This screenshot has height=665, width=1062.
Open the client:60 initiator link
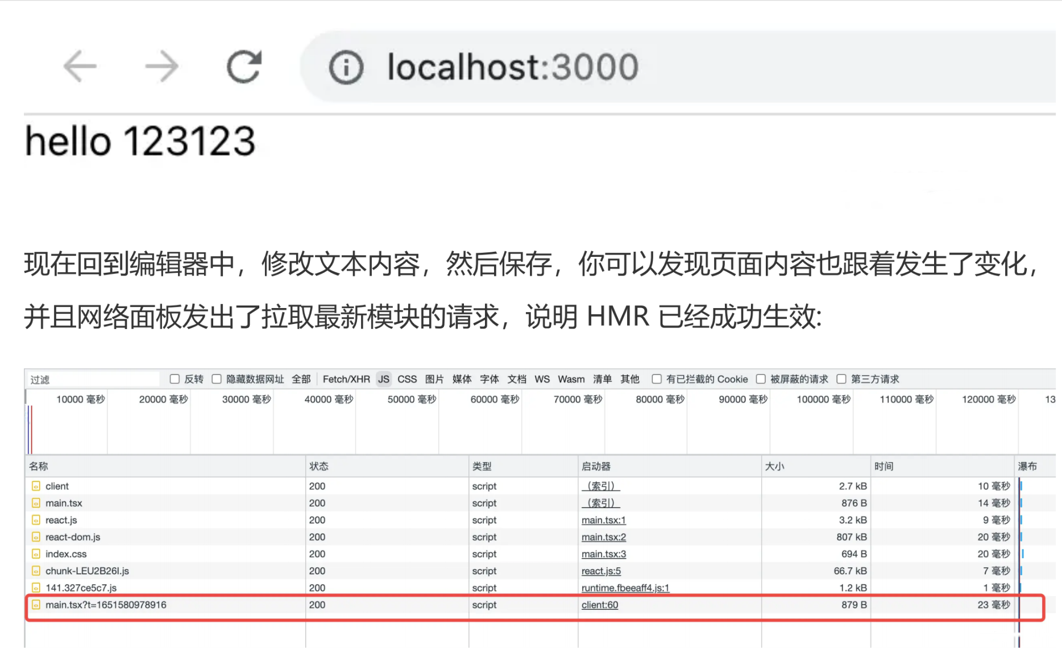coord(599,605)
